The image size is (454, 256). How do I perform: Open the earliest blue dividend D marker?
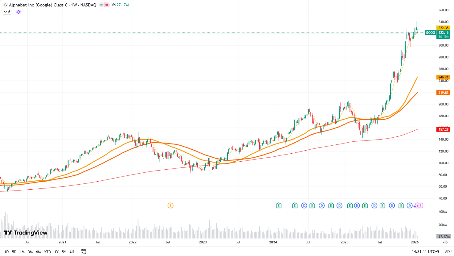304,206
